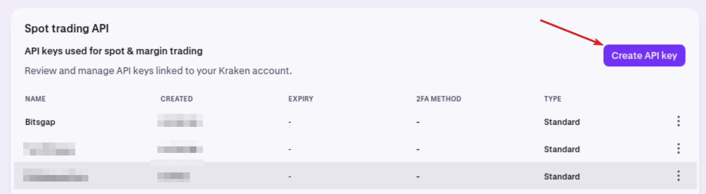Click the 'Review and manage API keys' description
The height and width of the screenshot is (194, 706).
pos(158,71)
